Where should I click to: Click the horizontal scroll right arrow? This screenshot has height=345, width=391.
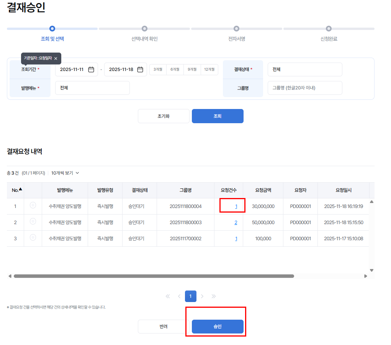(x=366, y=276)
